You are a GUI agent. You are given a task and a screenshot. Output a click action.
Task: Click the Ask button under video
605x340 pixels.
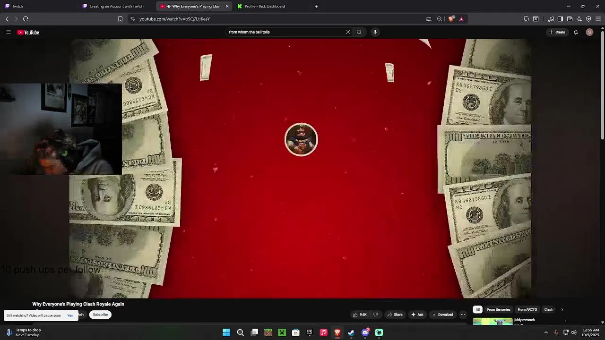(x=417, y=314)
